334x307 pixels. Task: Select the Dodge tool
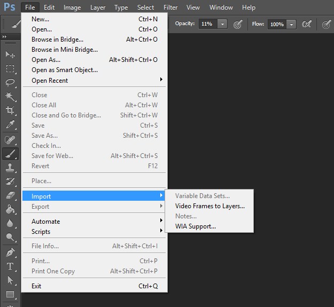pyautogui.click(x=10, y=237)
